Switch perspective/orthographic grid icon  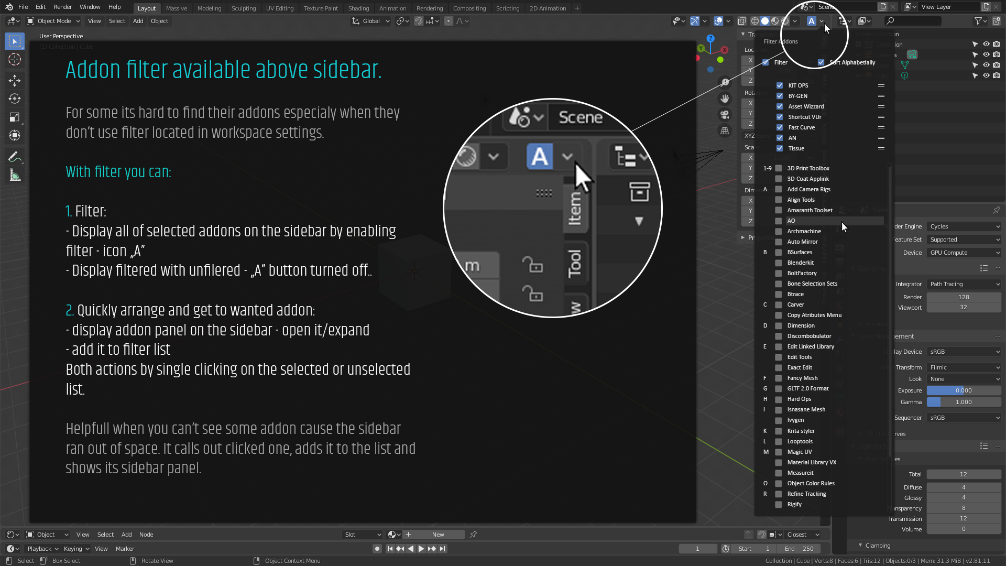click(725, 131)
